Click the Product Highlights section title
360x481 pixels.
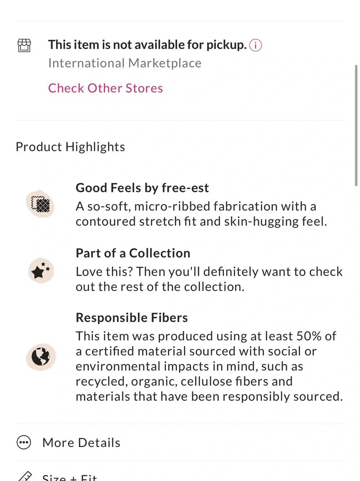pyautogui.click(x=71, y=147)
